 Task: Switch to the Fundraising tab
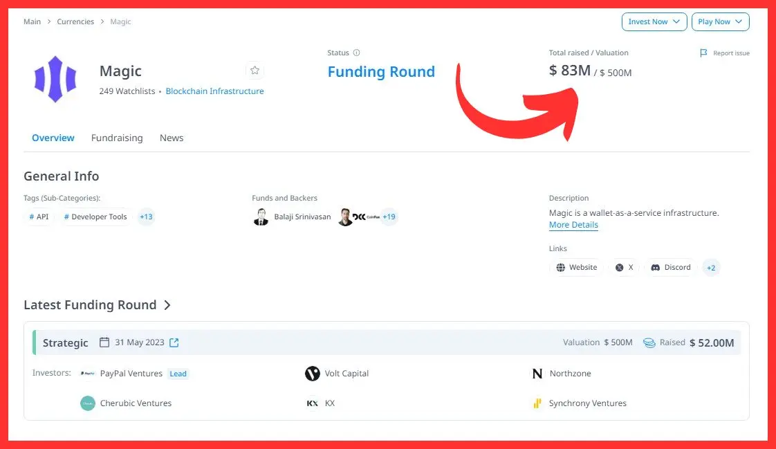click(x=117, y=138)
